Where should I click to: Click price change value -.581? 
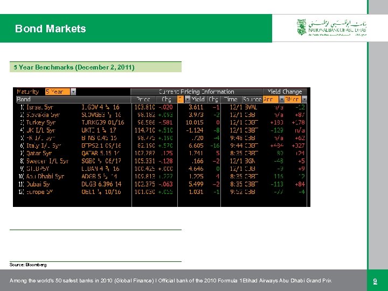[165, 122]
